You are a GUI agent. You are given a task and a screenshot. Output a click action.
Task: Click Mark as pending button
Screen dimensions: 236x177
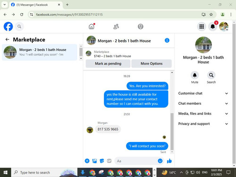(x=108, y=64)
